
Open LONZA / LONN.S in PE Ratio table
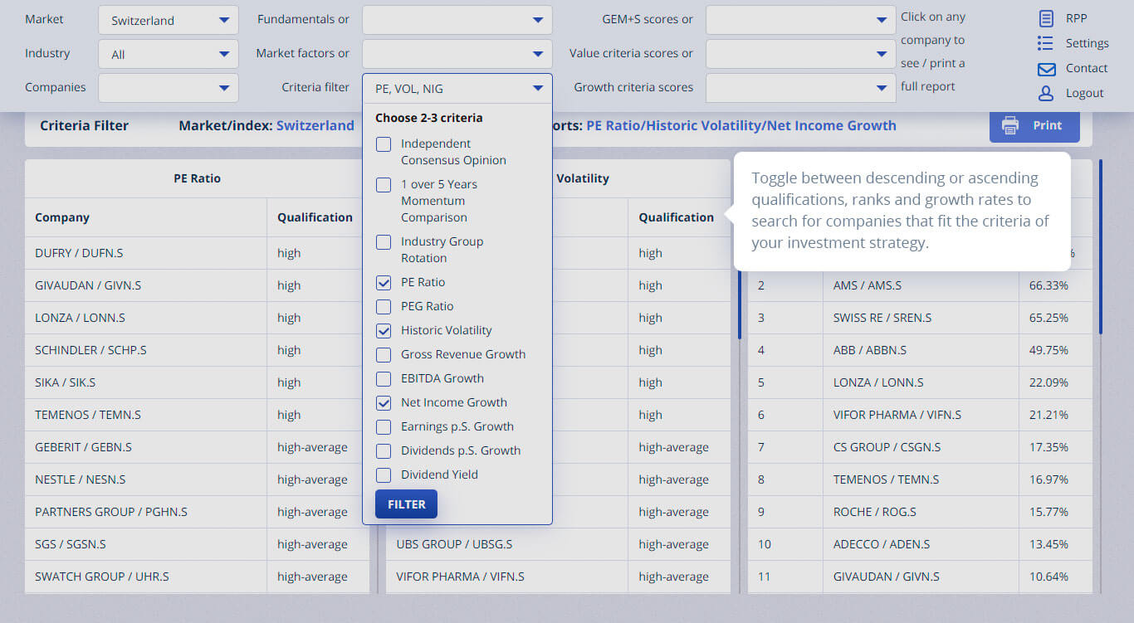point(80,318)
